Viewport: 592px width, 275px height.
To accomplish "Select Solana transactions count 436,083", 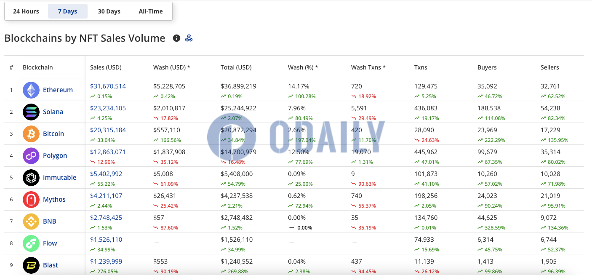I will (x=426, y=108).
